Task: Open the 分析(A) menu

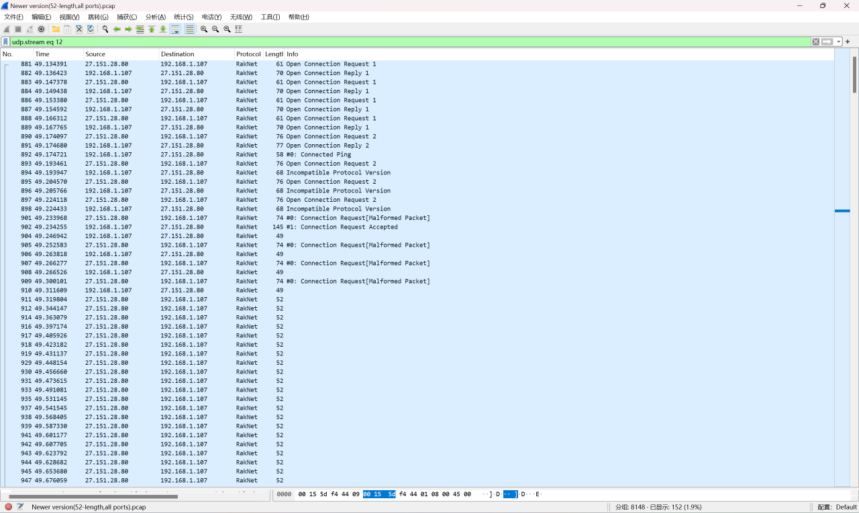Action: [x=155, y=17]
